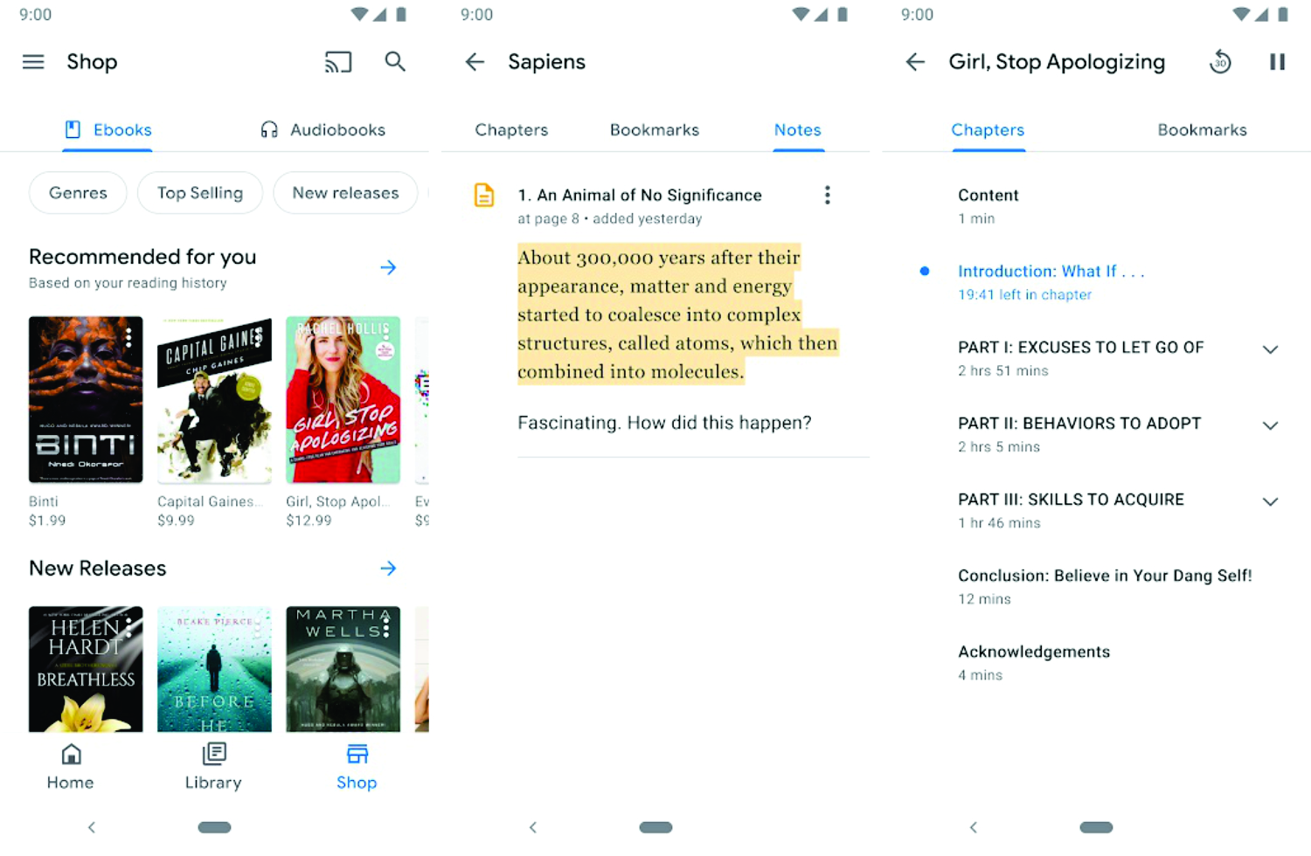Open the Capital Gaines book cover
This screenshot has width=1311, height=856.
[214, 400]
